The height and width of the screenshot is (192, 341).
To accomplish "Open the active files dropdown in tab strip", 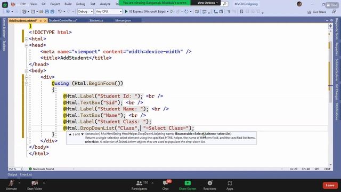I will coord(327,20).
